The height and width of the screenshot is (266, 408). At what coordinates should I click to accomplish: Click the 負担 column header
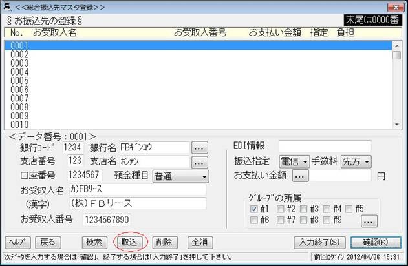[345, 32]
